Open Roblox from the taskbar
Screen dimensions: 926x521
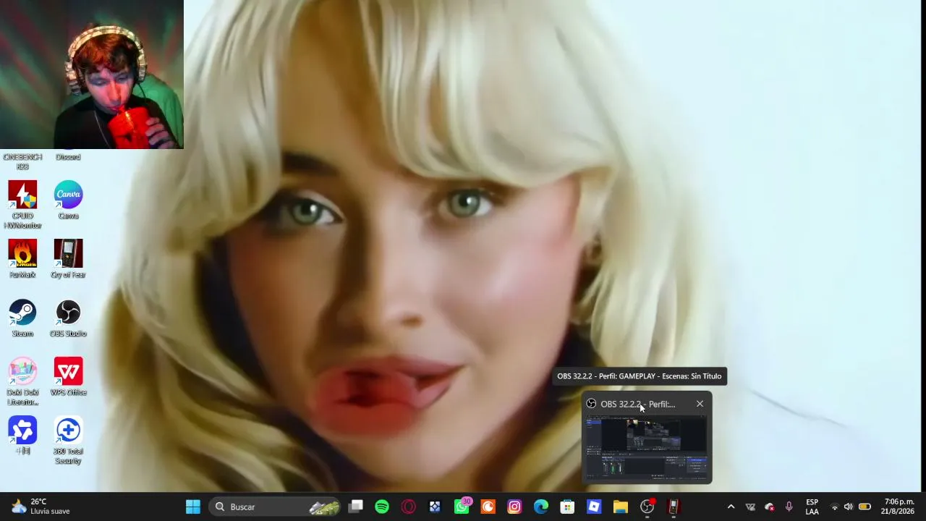594,507
